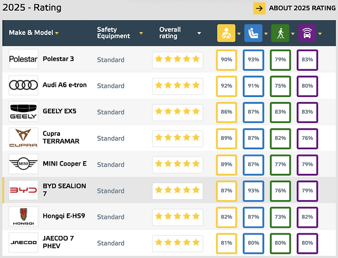This screenshot has height=258, width=338.
Task: Click the yellow arrow icon beside About 2025 Rating
Action: coord(259,8)
